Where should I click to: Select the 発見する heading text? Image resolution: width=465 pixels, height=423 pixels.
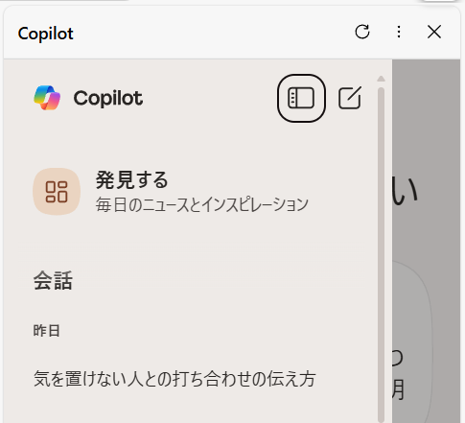tap(131, 179)
